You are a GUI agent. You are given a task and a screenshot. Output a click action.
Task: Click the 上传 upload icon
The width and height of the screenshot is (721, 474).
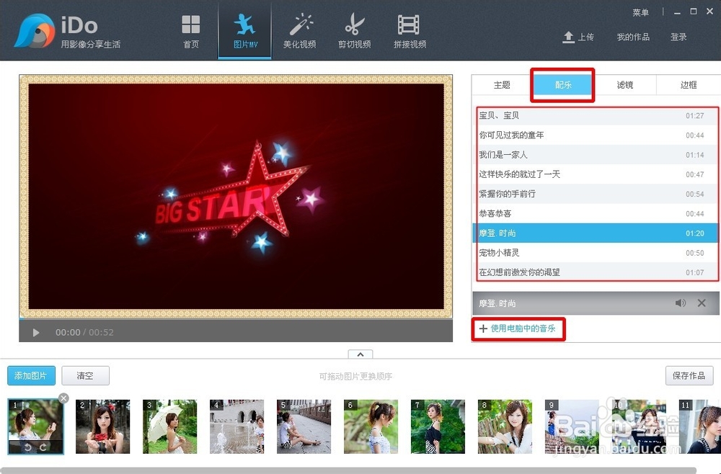pos(567,37)
